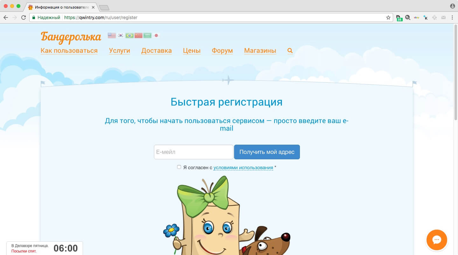Select the South Korea flag icon
The width and height of the screenshot is (458, 255).
coord(121,35)
